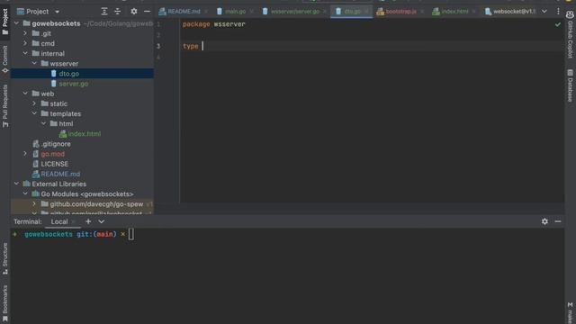The image size is (576, 324).
Task: Open terminal session options dropdown arrow
Action: pos(102,221)
